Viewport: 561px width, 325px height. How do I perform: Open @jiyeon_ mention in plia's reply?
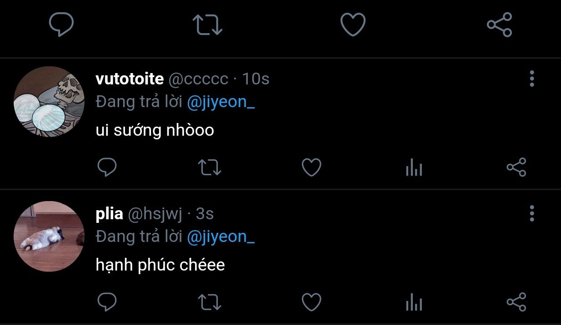(x=220, y=236)
